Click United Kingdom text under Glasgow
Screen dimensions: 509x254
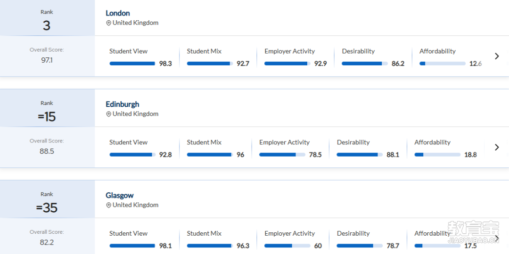pos(135,205)
